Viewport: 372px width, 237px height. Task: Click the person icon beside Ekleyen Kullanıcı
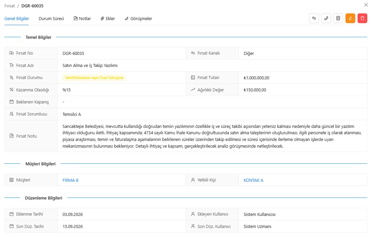click(193, 214)
